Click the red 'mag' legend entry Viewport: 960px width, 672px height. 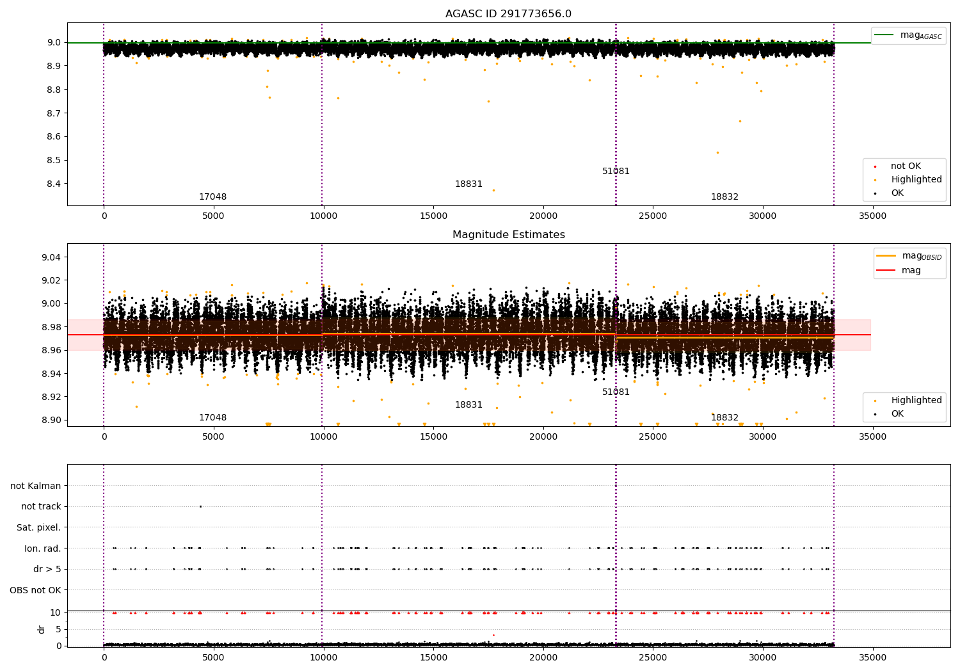(x=899, y=271)
